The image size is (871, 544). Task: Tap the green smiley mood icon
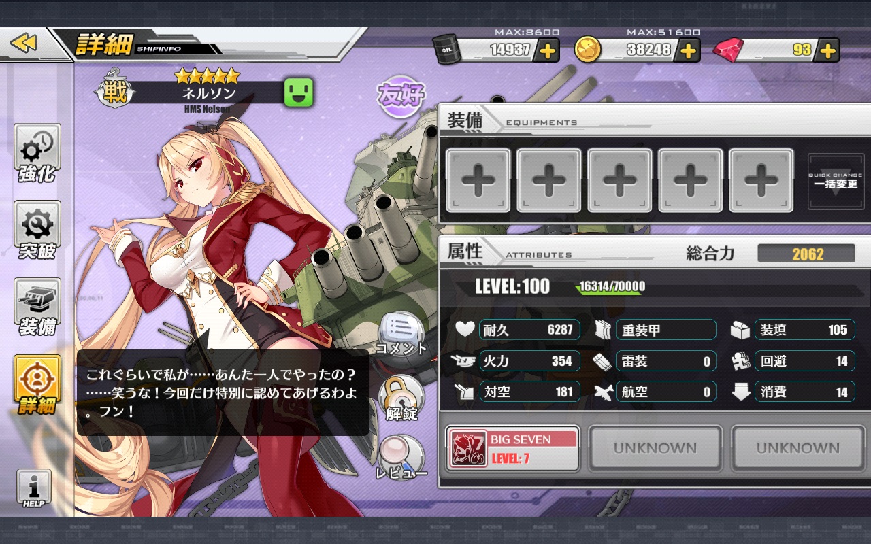[x=299, y=92]
